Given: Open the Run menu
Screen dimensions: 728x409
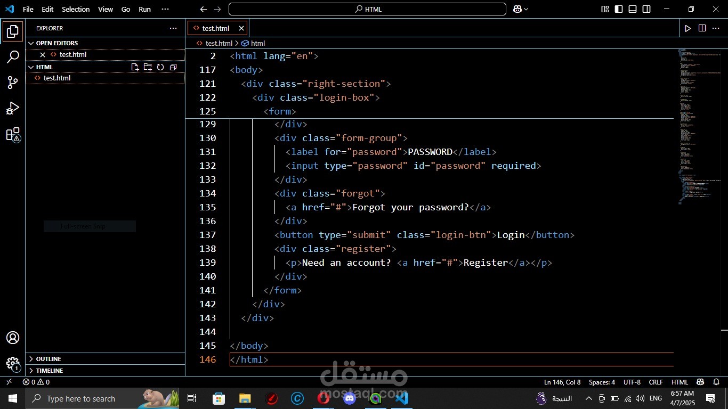Looking at the screenshot, I should (x=144, y=9).
